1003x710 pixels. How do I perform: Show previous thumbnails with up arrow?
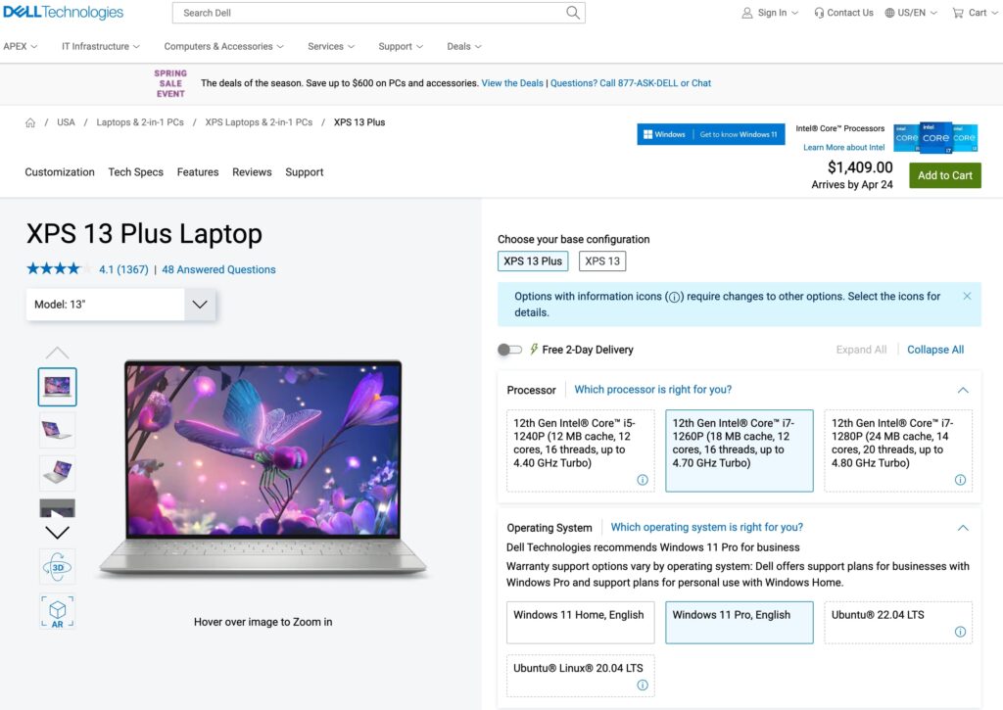57,353
